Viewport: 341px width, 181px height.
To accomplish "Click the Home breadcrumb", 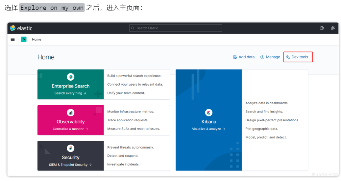I will 37,39.
